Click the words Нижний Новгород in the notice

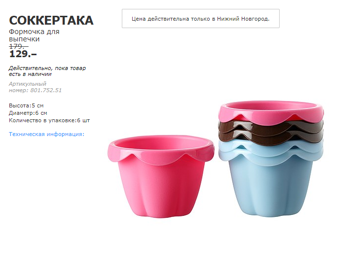click(x=243, y=19)
